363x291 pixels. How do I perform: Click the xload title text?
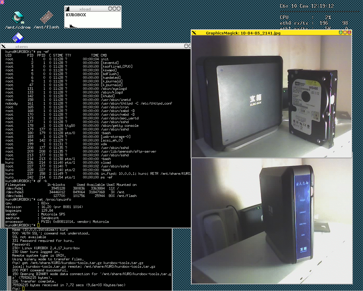pos(85,9)
